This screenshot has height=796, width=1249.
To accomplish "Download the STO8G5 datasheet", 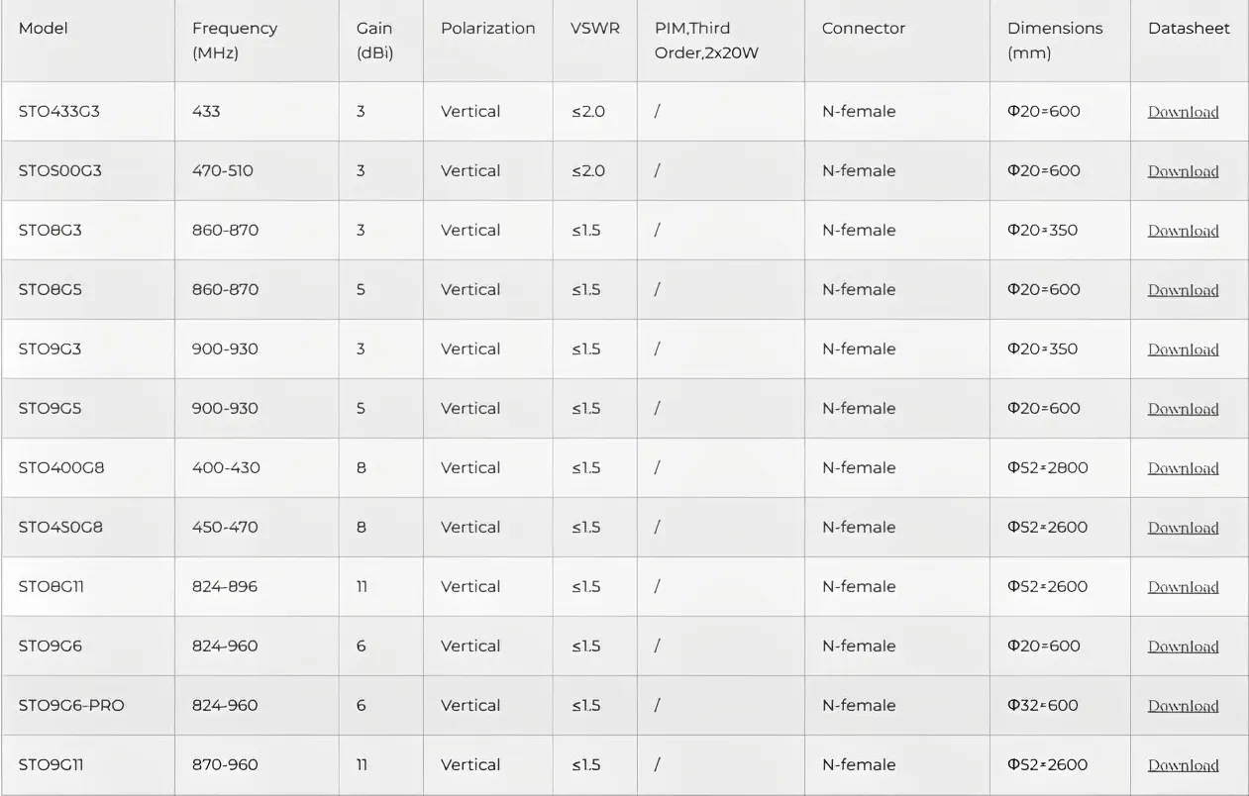I will tap(1183, 290).
